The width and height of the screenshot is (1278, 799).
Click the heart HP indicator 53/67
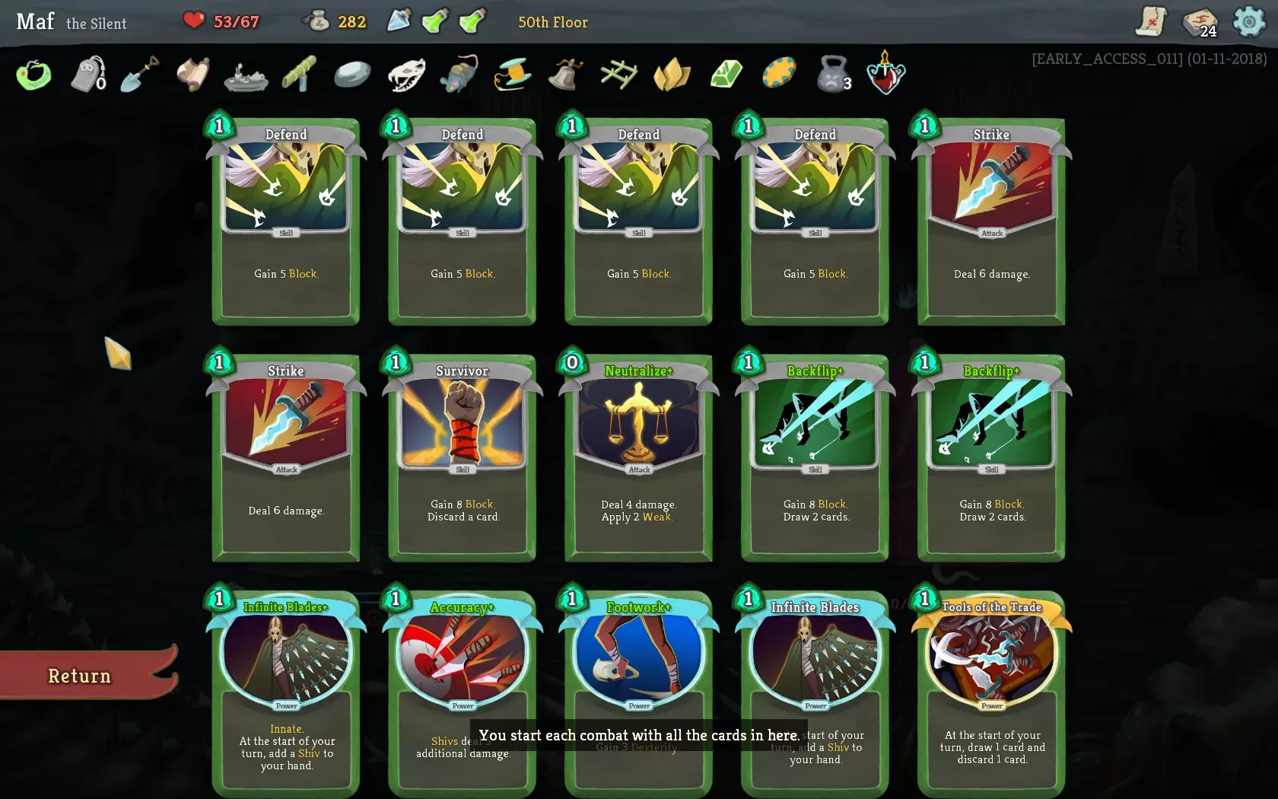[221, 21]
